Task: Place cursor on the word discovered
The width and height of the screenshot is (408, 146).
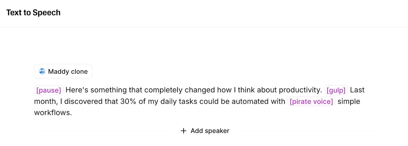Action: tap(82, 102)
